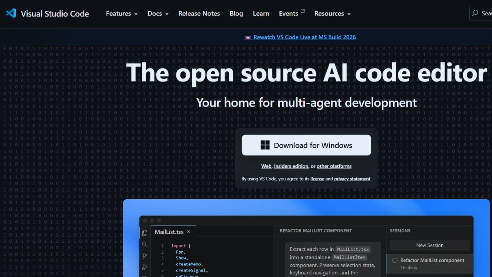The image size is (492, 277).
Task: Open the Web version link
Action: point(266,166)
